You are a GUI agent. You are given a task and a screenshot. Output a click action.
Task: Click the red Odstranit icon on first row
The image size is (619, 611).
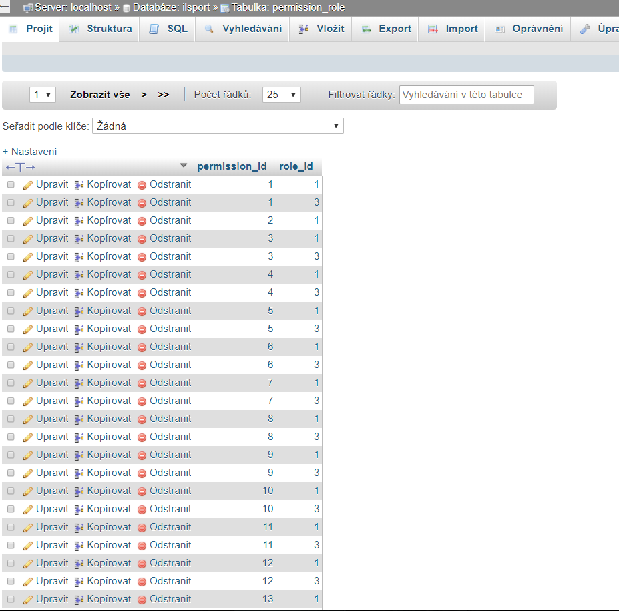(x=142, y=184)
